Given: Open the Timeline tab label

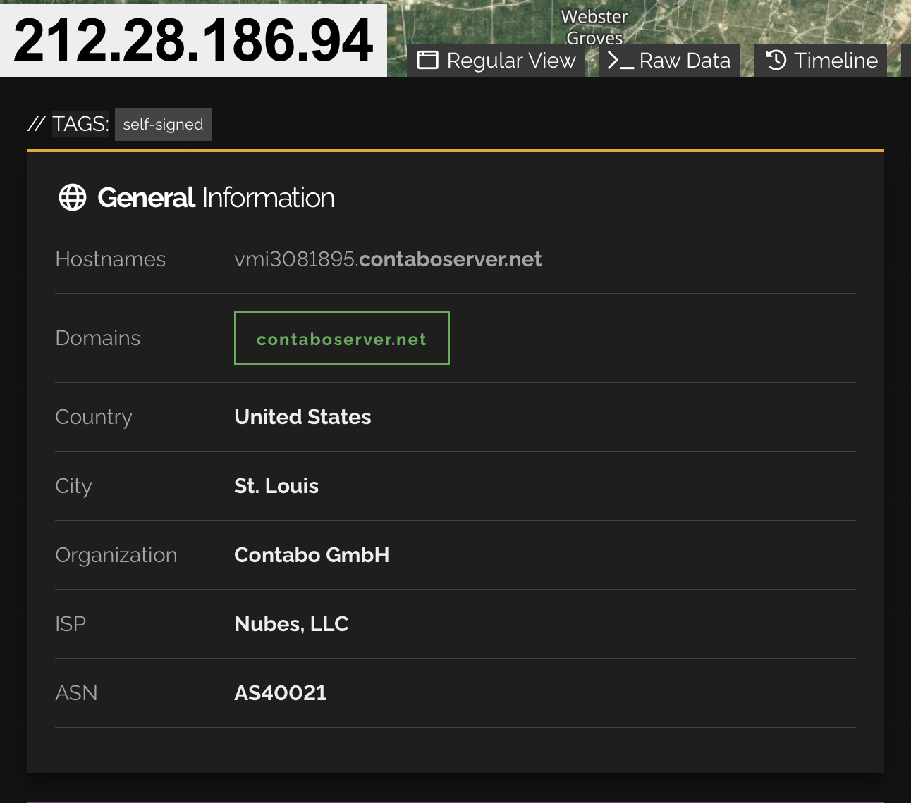Looking at the screenshot, I should click(836, 61).
